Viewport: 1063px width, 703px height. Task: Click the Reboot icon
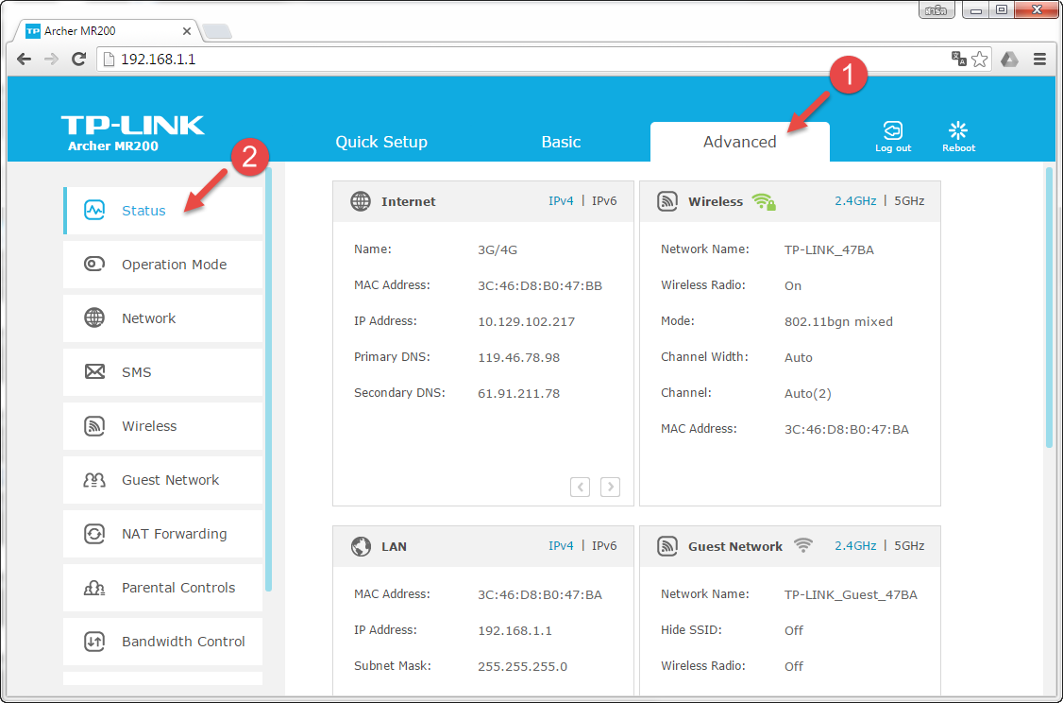click(958, 130)
